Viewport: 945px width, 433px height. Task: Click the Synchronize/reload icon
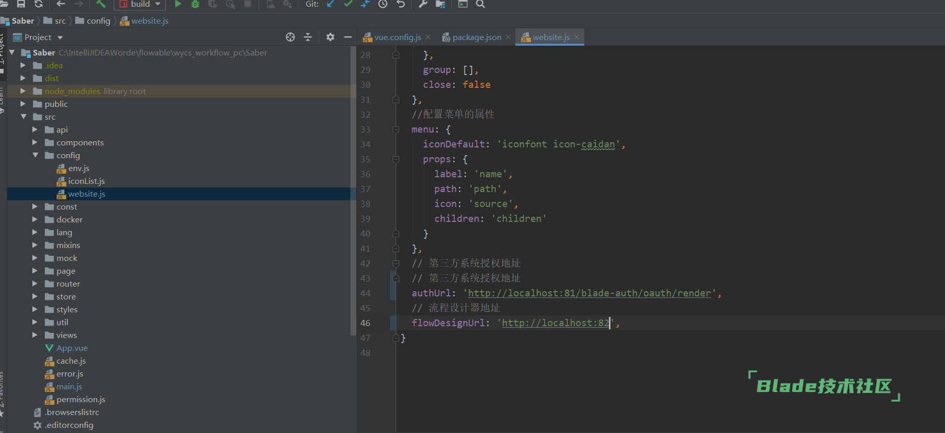coord(39,4)
